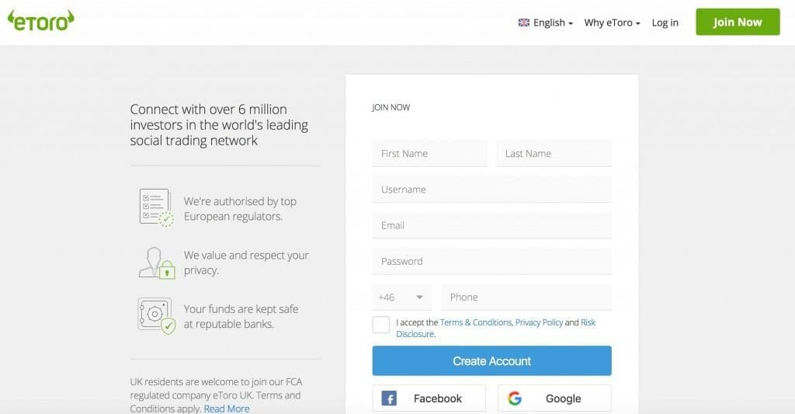Click the Facebook logo icon
This screenshot has width=795, height=414.
[x=390, y=398]
